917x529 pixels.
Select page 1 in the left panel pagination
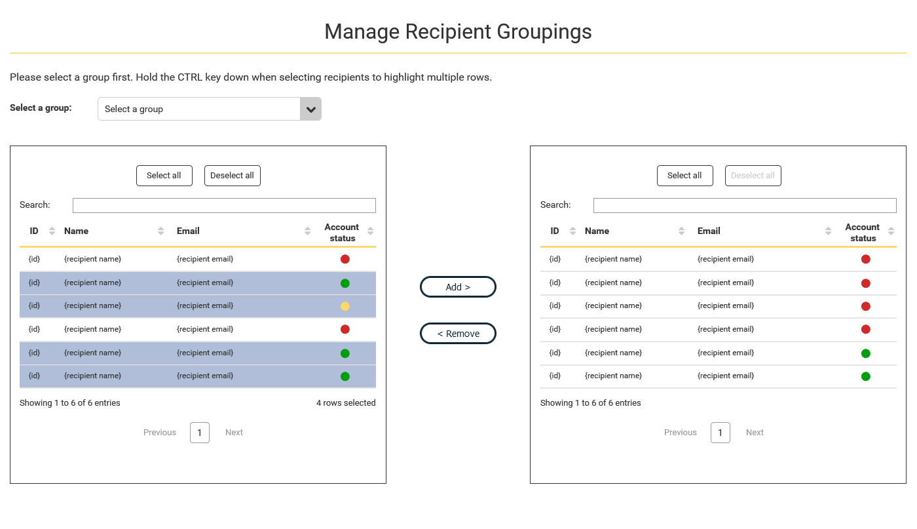pos(200,433)
